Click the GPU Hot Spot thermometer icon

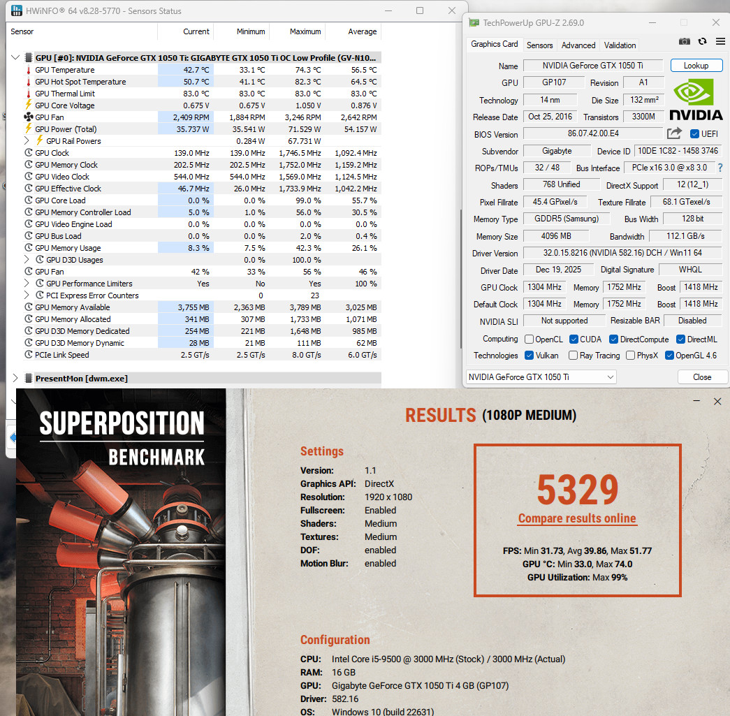point(29,82)
